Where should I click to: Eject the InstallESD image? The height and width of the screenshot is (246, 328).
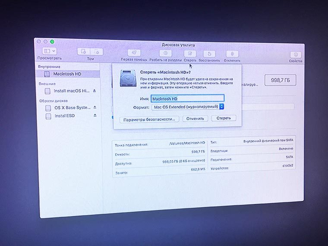coord(95,115)
